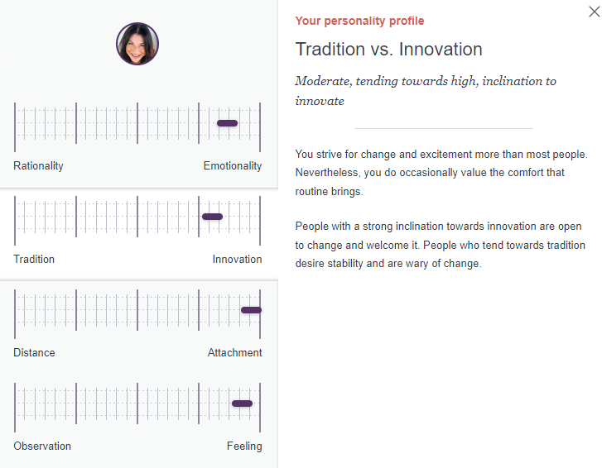Click the Observation label
Image resolution: width=602 pixels, height=468 pixels.
tap(42, 447)
